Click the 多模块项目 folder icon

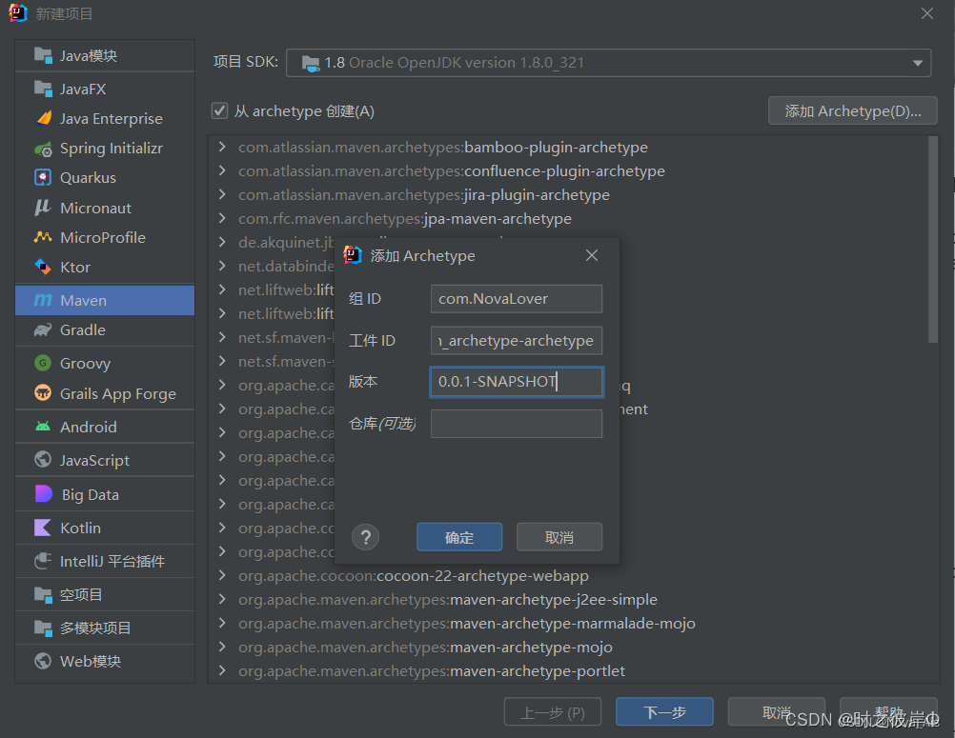(43, 628)
